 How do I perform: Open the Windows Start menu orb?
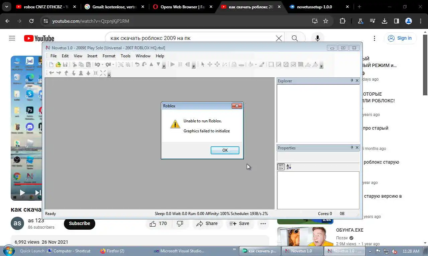pos(9,251)
